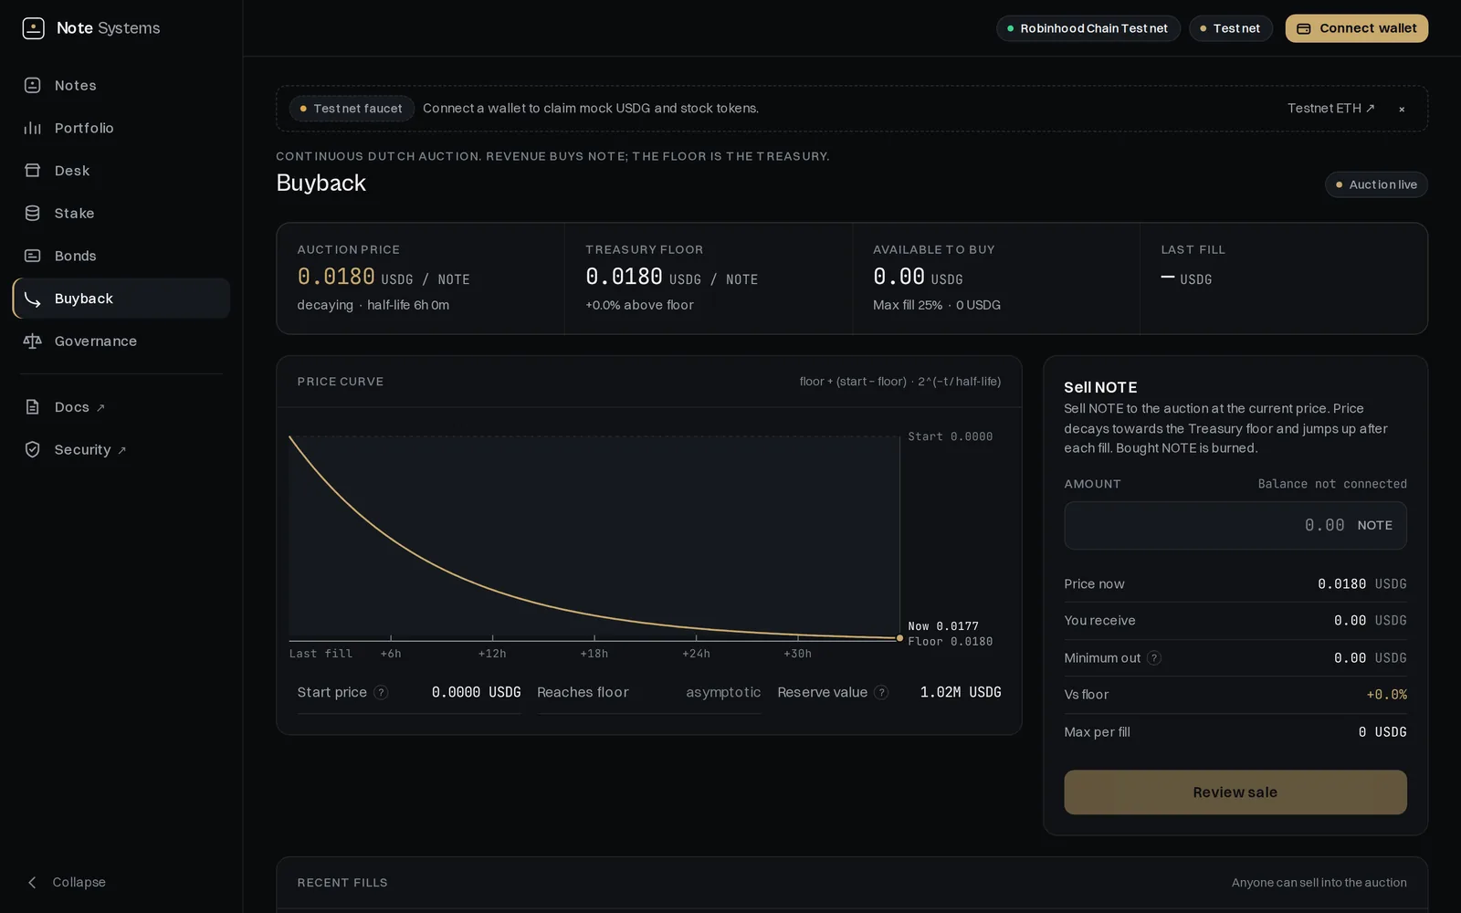Go to the Governance menu item
The height and width of the screenshot is (913, 1461).
pos(121,341)
